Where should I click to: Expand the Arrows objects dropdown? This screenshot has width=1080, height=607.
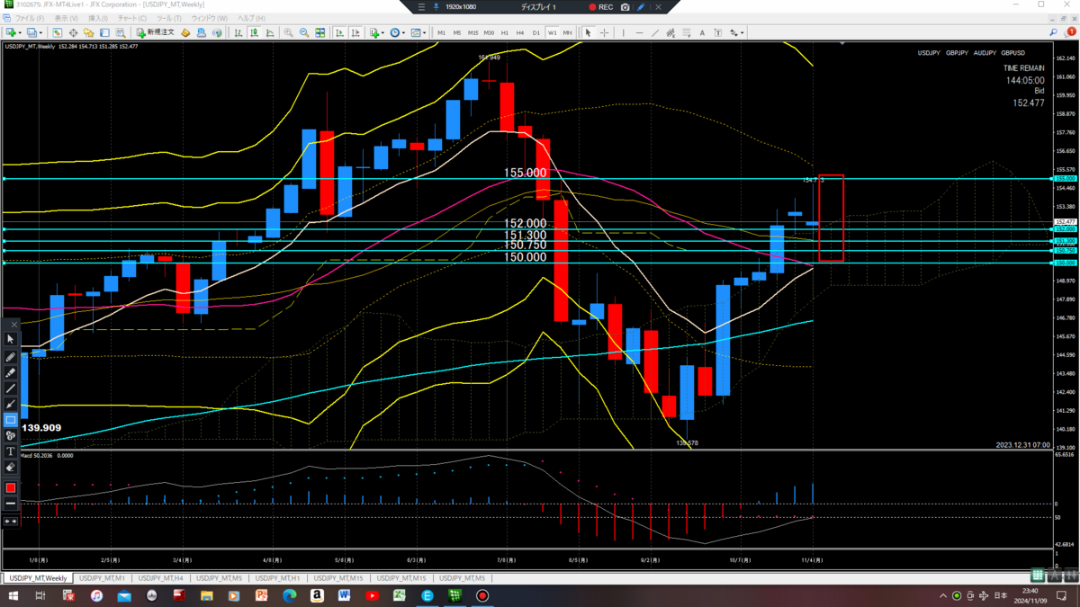click(x=742, y=32)
